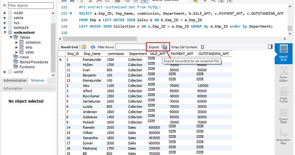Click the editor horizontal scrollbar thumb
The height and width of the screenshot is (155, 295).
100,39
